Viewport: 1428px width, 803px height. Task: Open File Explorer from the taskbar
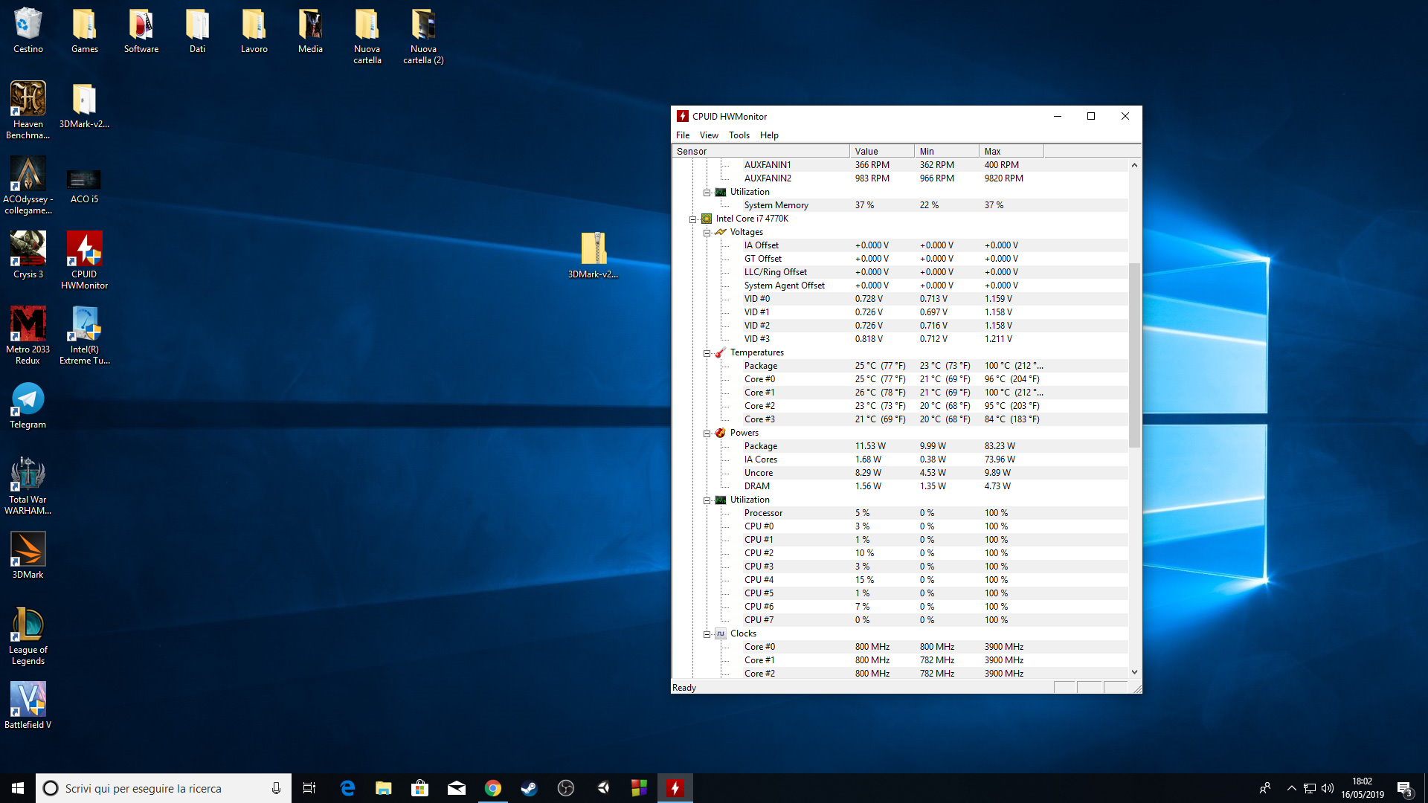coord(383,788)
